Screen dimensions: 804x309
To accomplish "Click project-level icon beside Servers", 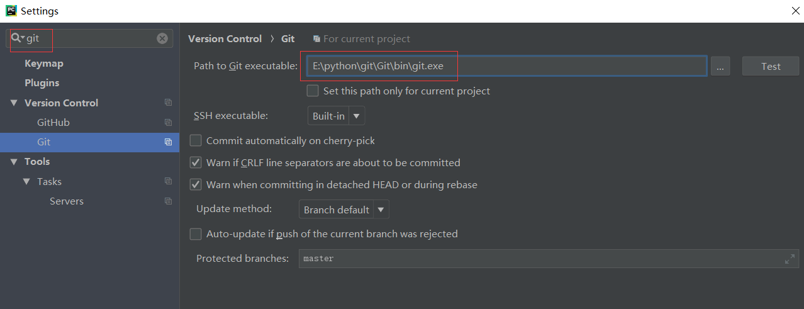I will pyautogui.click(x=168, y=201).
